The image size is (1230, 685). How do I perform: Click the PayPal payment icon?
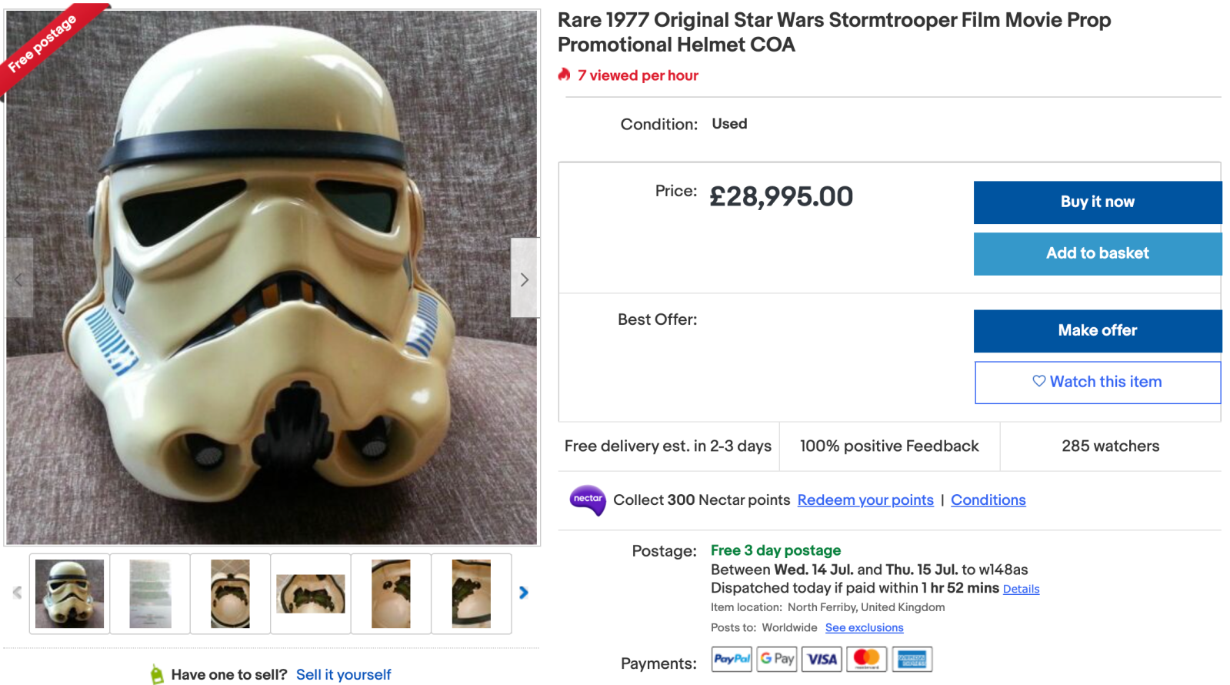[732, 659]
